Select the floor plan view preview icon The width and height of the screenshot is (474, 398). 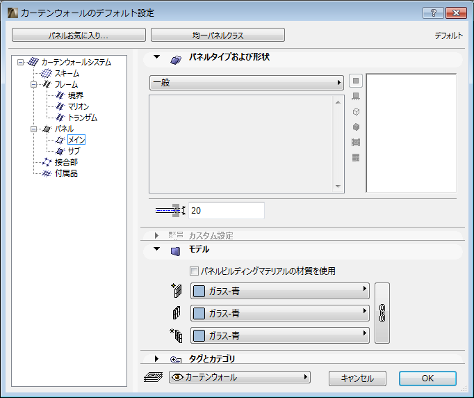tap(356, 97)
